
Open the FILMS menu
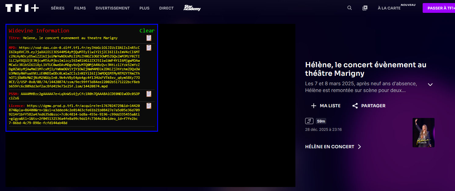tap(80, 8)
